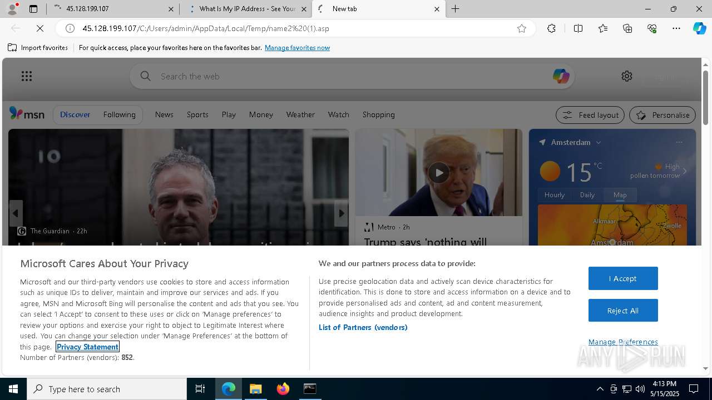712x400 pixels.
Task: Click the Feed layout button
Action: [x=590, y=115]
